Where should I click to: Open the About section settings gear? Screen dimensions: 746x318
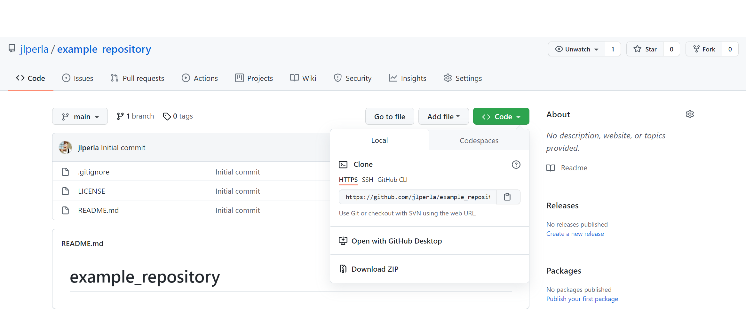pyautogui.click(x=690, y=114)
